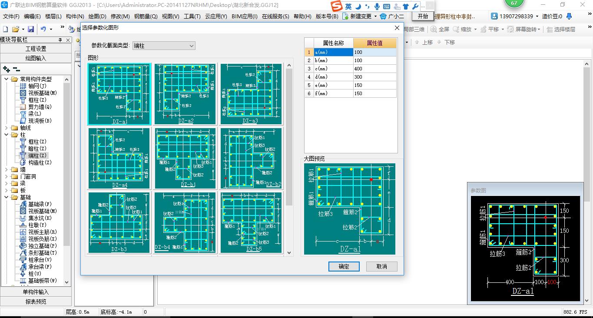This screenshot has height=318, width=593.
Task: Click the 缩放 zoom toolbar icon
Action: pos(462,29)
